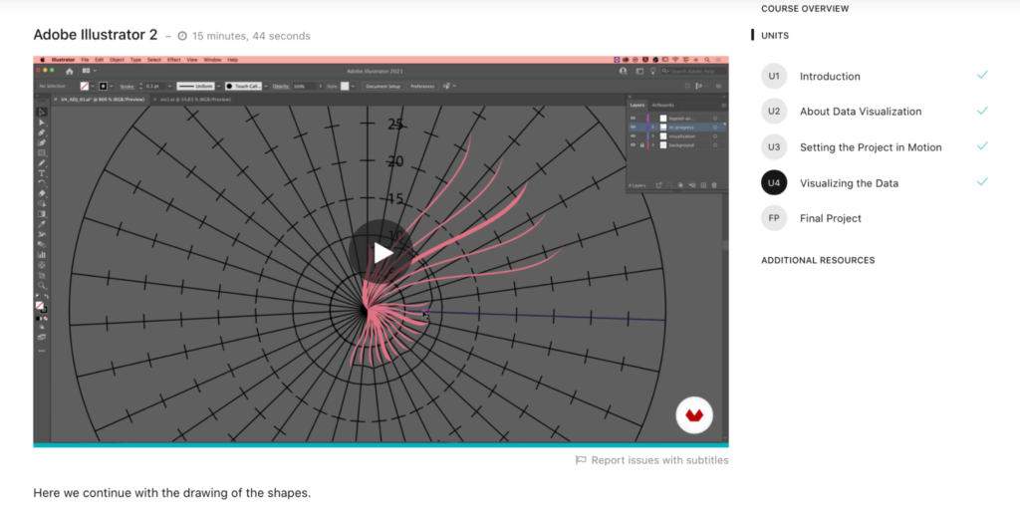Select the Eraser tool
The height and width of the screenshot is (520, 1020).
(x=42, y=193)
